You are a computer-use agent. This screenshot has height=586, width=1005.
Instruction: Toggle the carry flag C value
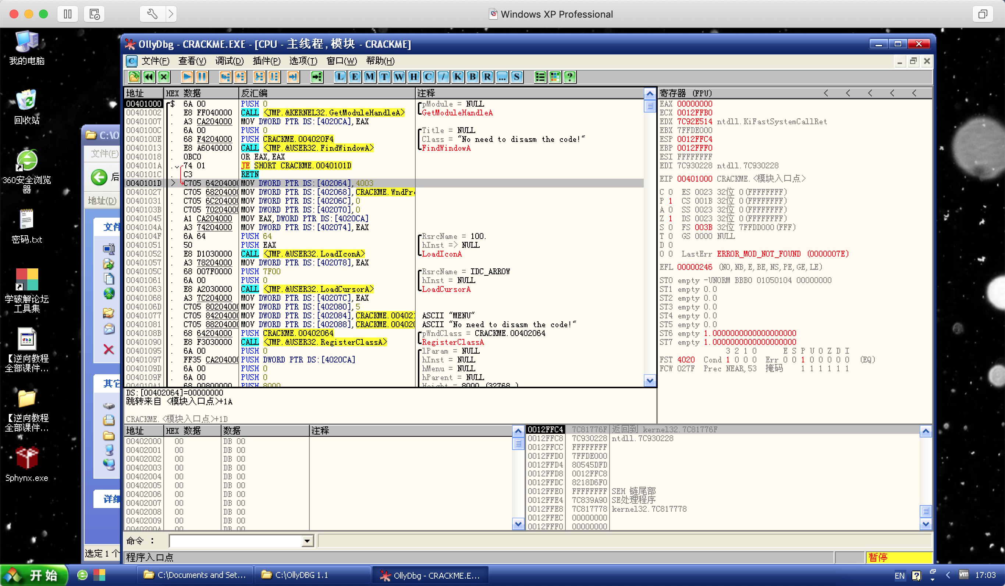tap(670, 192)
